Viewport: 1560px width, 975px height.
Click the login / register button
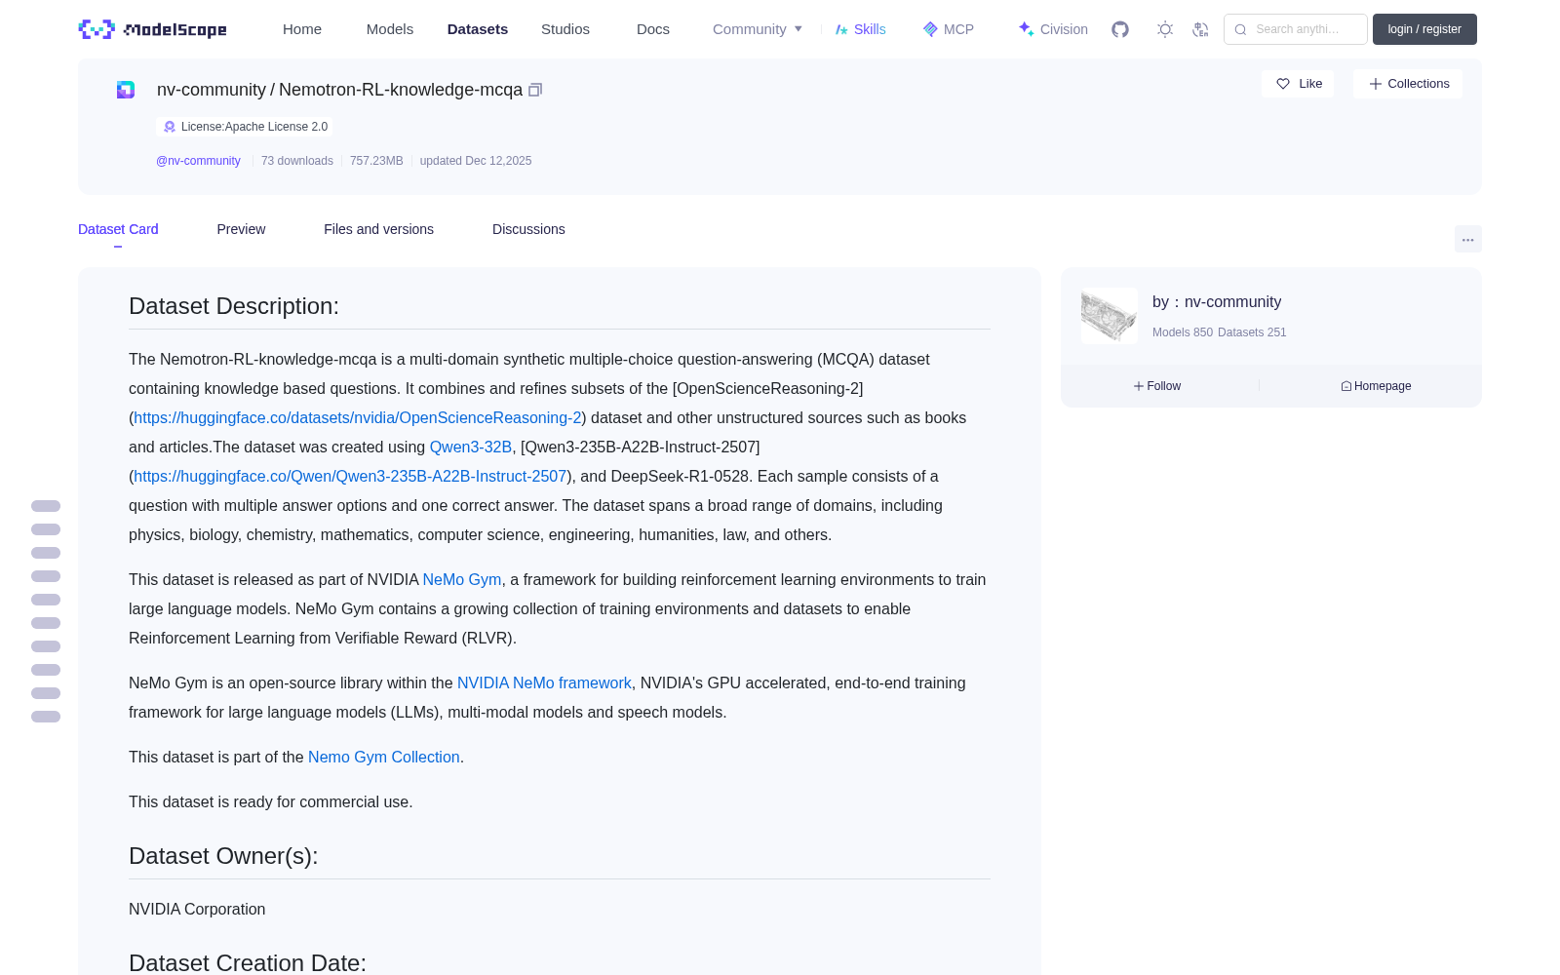1424,29
